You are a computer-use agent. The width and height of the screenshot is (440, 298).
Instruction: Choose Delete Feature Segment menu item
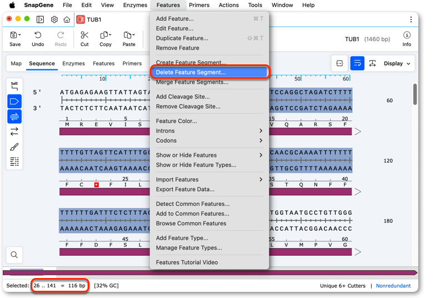(x=209, y=72)
